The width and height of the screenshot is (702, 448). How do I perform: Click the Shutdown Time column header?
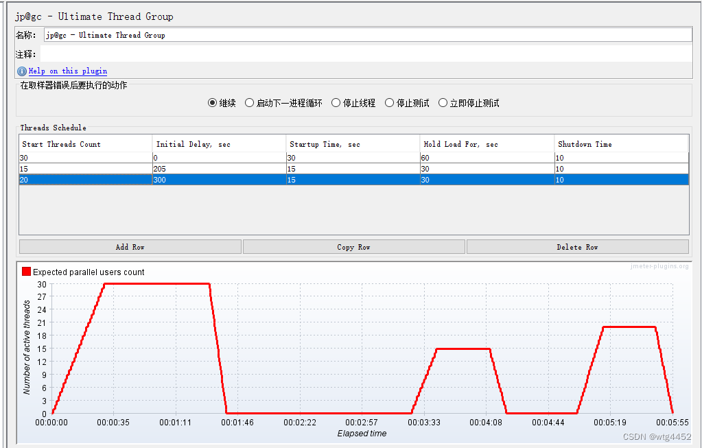coord(622,144)
